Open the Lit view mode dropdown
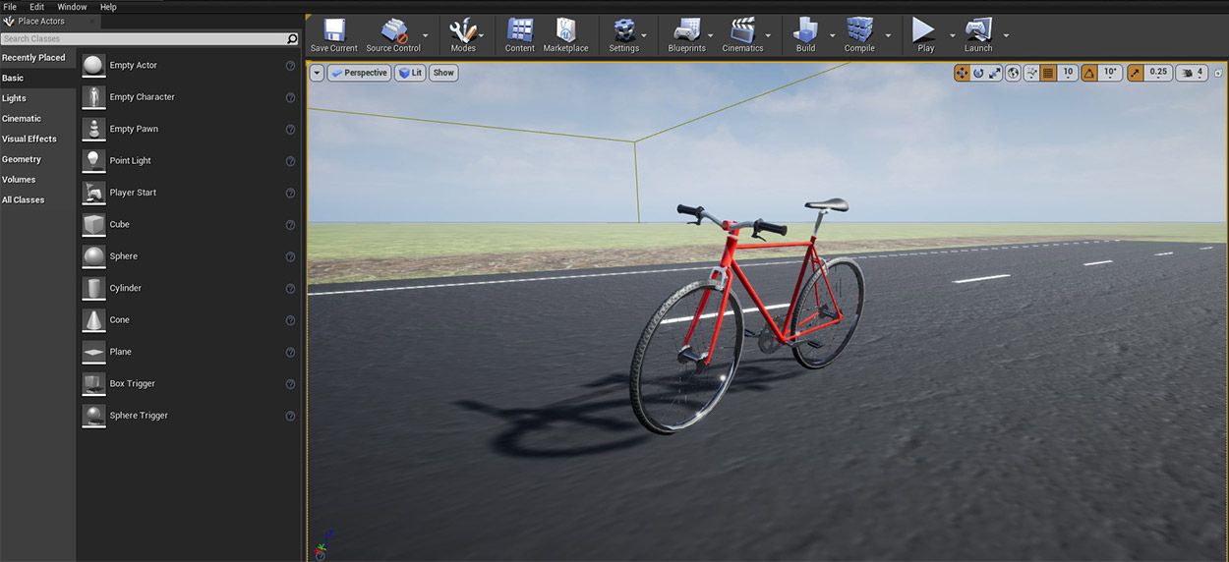Screen dimensions: 1229x562 pyautogui.click(x=410, y=73)
